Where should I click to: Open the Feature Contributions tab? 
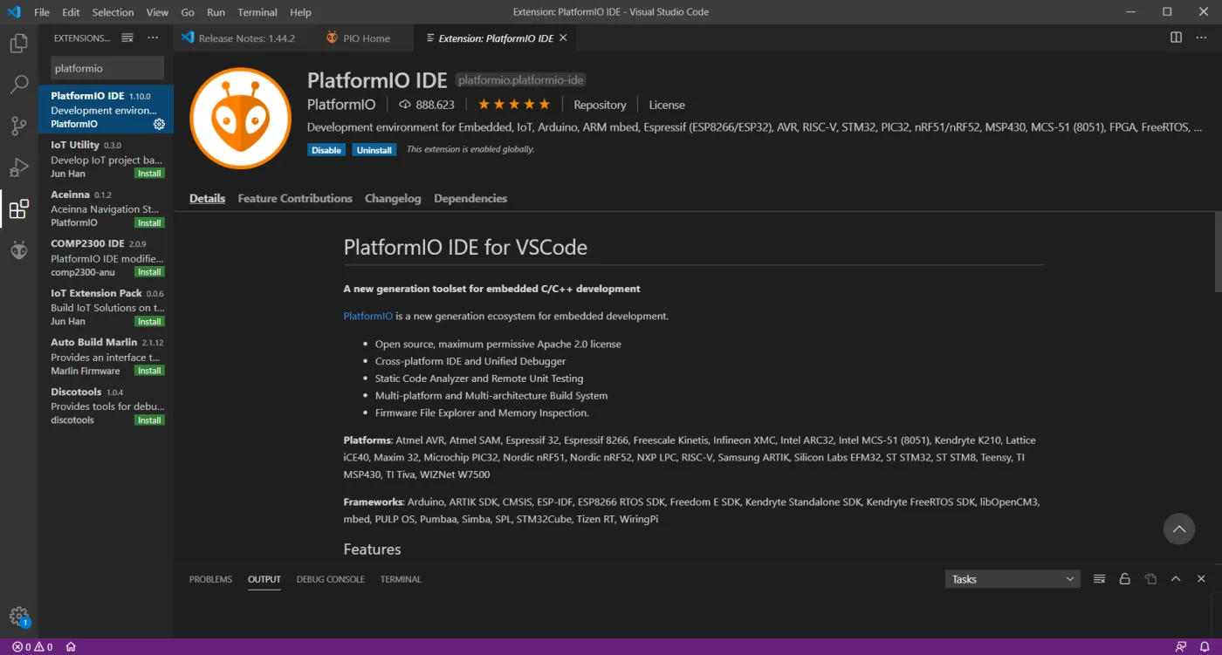pyautogui.click(x=295, y=199)
